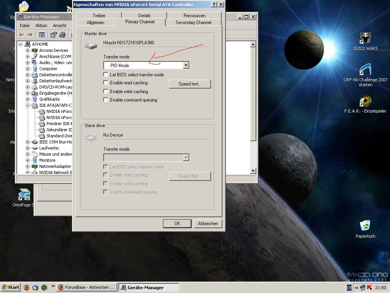The width and height of the screenshot is (390, 293).
Task: Enable command queuing for master drive
Action: [106, 100]
